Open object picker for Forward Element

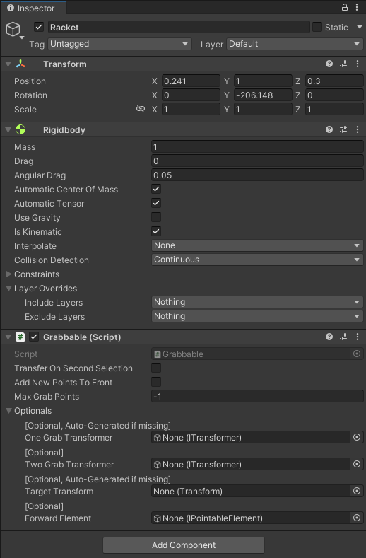(x=357, y=518)
